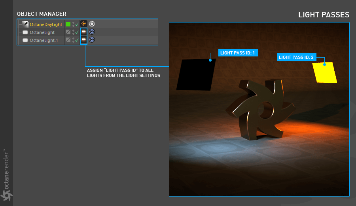The image size is (356, 206).
Task: Select OctaneDayLight's white sun expression tag
Action: [x=92, y=24]
